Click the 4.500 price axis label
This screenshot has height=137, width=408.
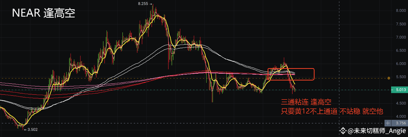pos(401,103)
